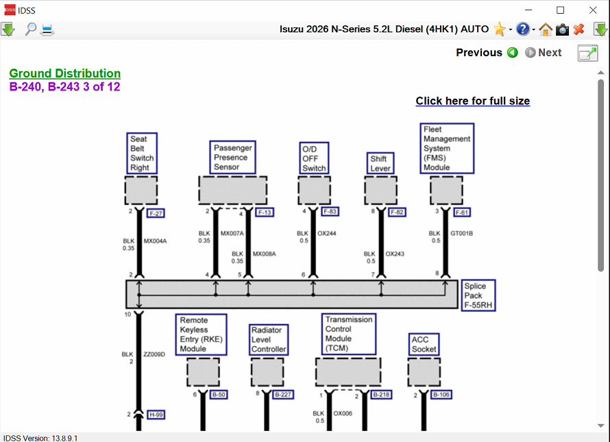The height and width of the screenshot is (442, 610).
Task: Click the 'Click here for full size' link
Action: coord(472,101)
